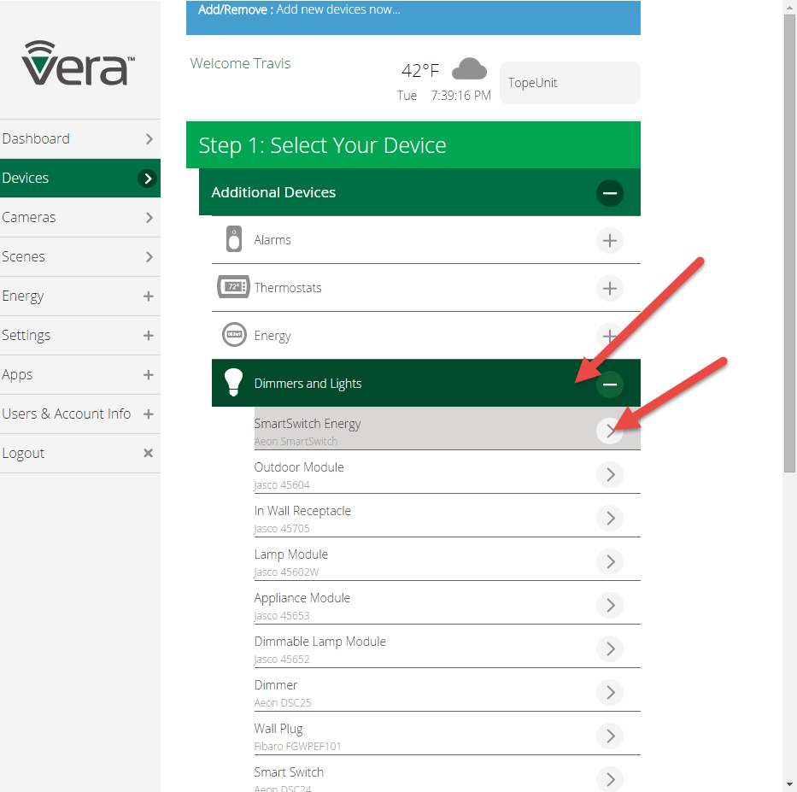Click the Additional Devices header
The image size is (797, 792).
(419, 192)
